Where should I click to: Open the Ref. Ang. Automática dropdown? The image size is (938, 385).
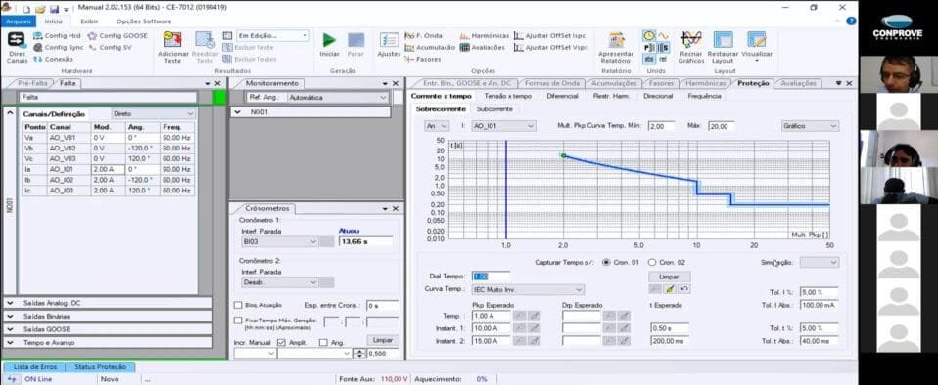pyautogui.click(x=338, y=97)
